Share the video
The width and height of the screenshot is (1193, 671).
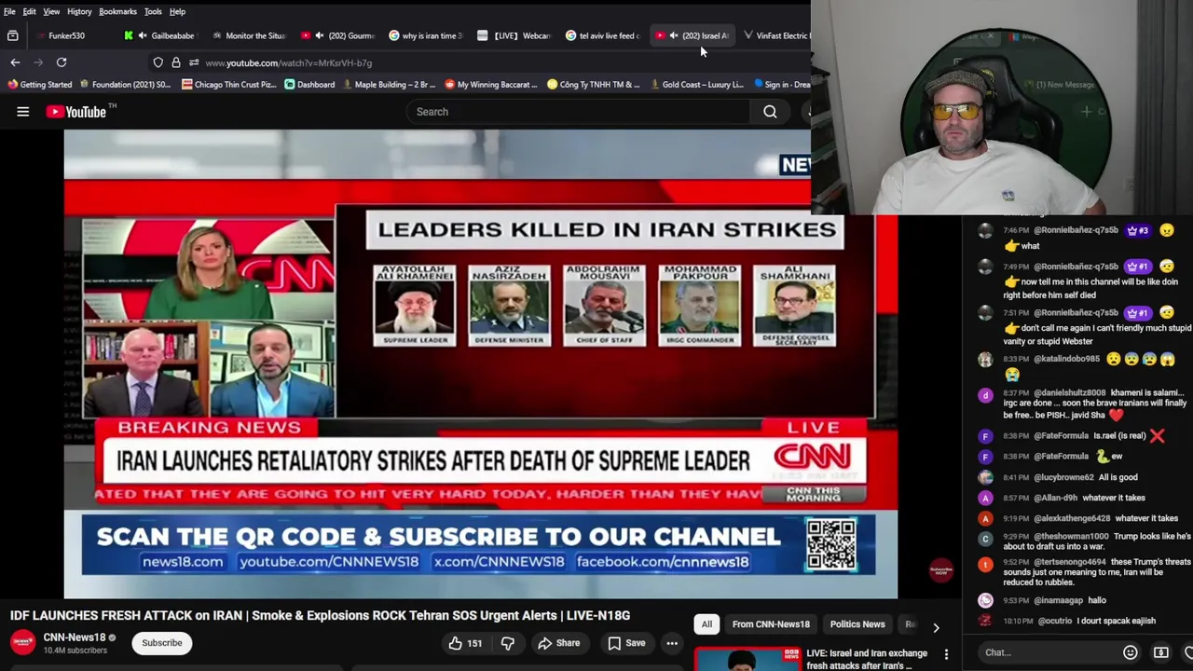coord(558,643)
